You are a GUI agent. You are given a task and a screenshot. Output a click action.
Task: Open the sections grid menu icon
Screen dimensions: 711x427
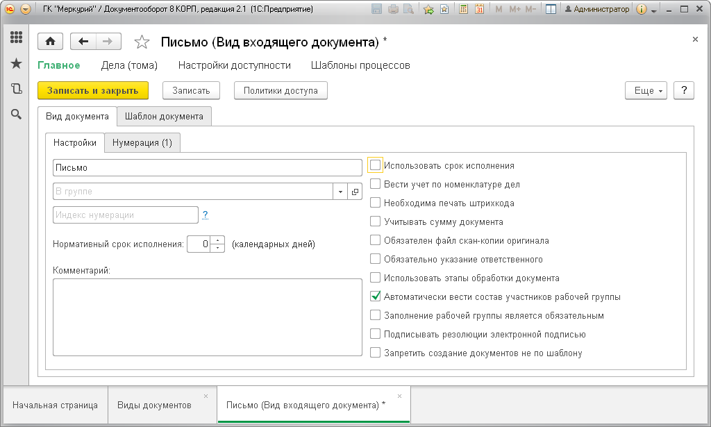pyautogui.click(x=17, y=37)
